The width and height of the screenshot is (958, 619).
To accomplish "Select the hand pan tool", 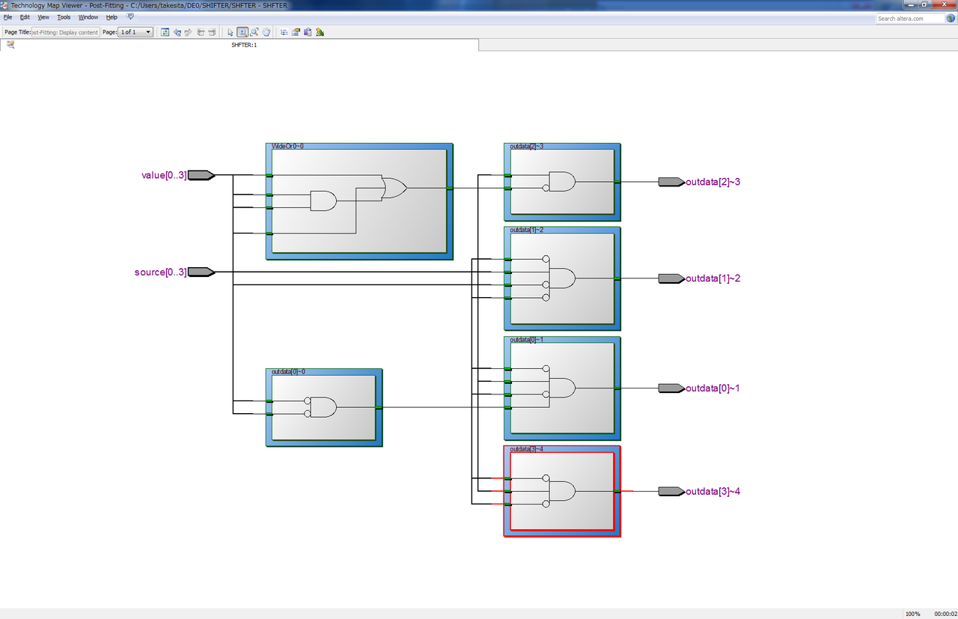I will (x=266, y=32).
